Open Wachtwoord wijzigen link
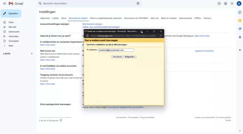 click(92, 24)
